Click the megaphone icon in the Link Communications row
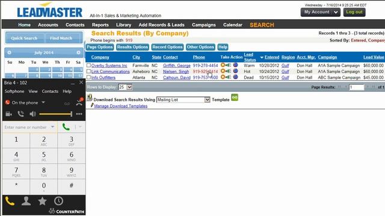Viewport: 385px width, 216px height. 229,71
